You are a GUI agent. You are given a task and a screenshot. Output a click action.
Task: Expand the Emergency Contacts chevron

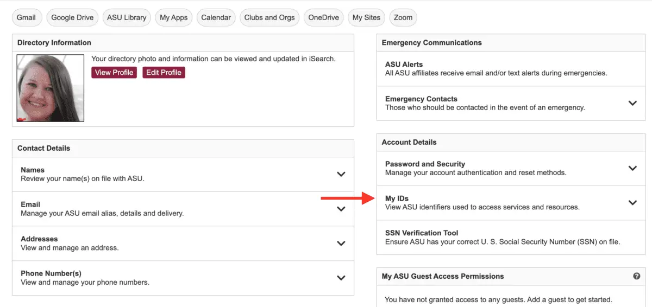pos(632,103)
